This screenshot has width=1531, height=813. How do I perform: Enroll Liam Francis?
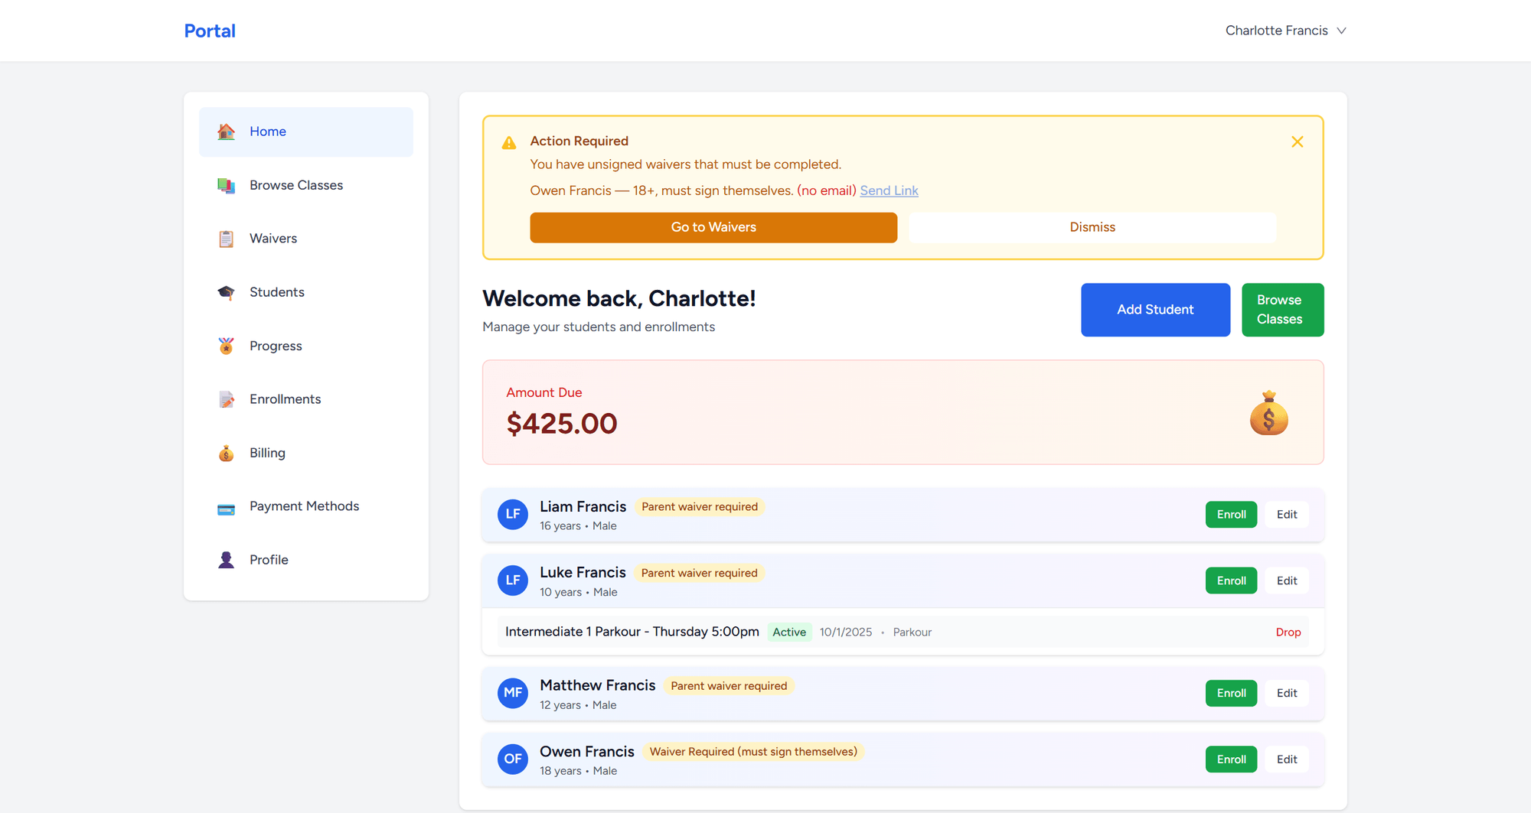tap(1231, 515)
